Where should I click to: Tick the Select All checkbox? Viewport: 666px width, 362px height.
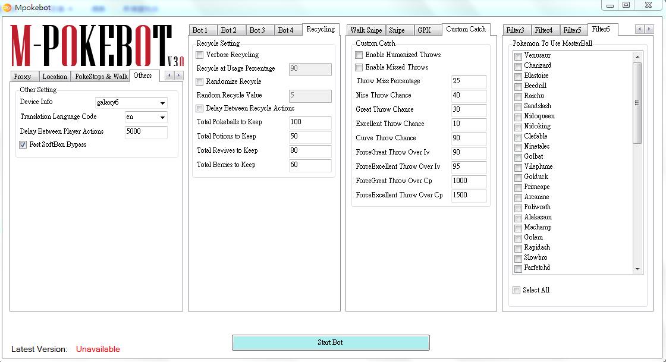click(x=517, y=290)
